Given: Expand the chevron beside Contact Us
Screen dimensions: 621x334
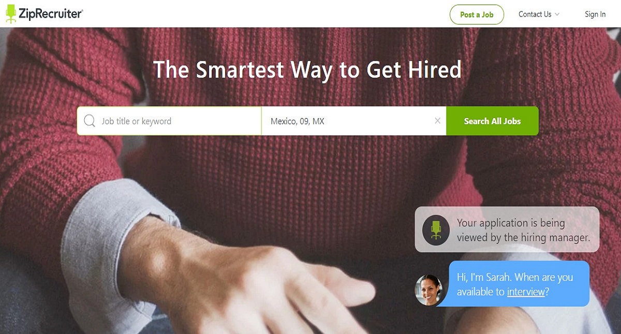Looking at the screenshot, I should point(557,14).
